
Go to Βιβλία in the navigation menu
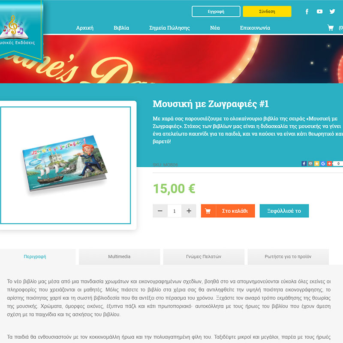[x=121, y=28]
